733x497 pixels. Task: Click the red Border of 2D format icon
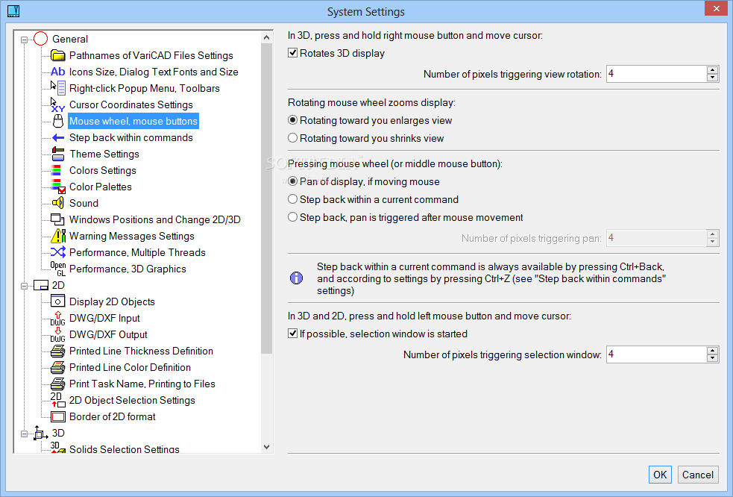pos(58,416)
